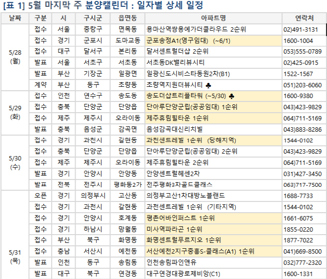Click phone number 1600-1004
Viewport: 327px width, 279px height.
pyautogui.click(x=298, y=41)
